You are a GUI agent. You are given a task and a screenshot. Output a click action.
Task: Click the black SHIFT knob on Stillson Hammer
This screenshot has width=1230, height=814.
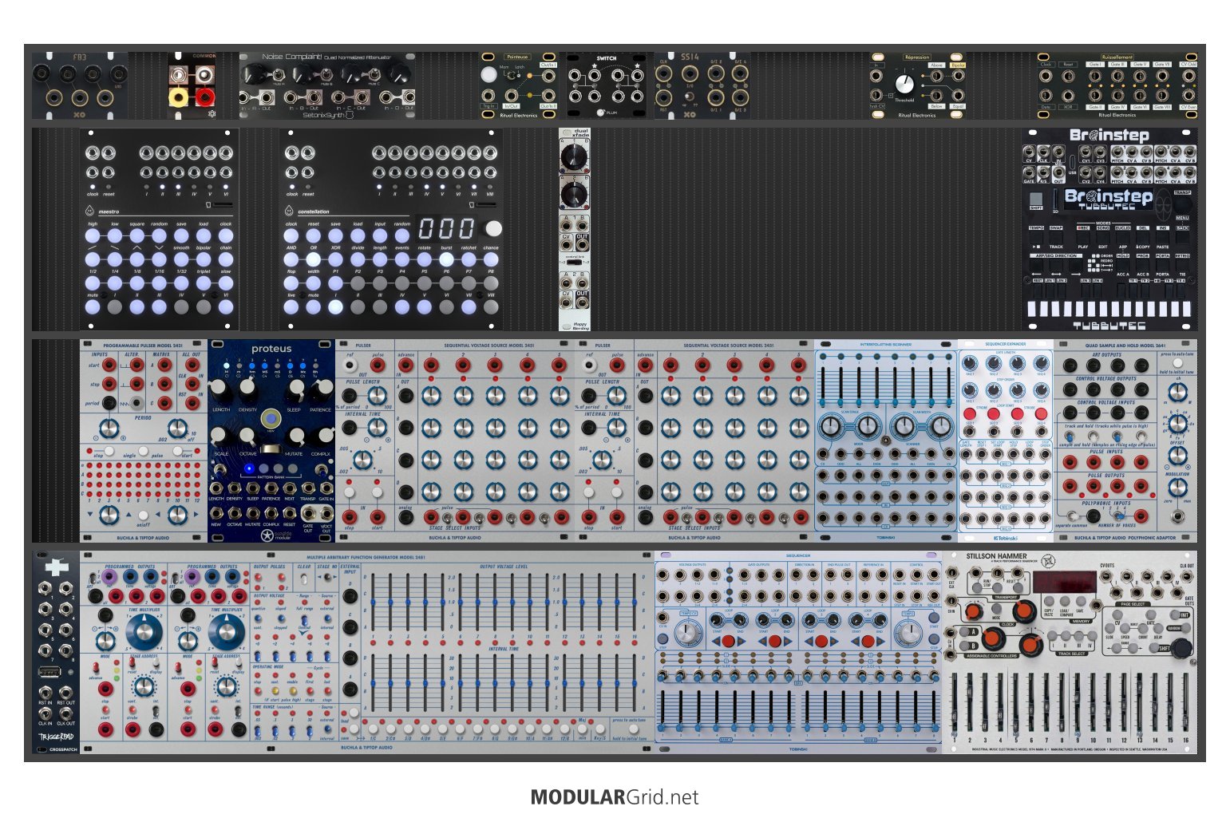coord(1182,647)
